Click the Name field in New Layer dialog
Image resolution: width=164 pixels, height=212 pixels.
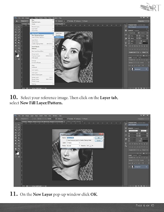(x=80, y=138)
